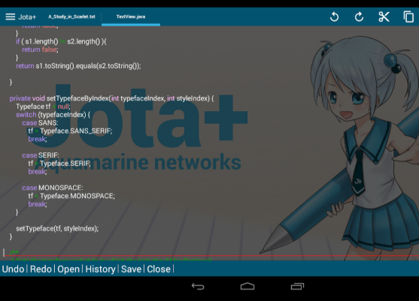Screen dimensions: 419x301
Task: Place cursor on 'private void setTypefaceByIndex' line
Action: [111, 98]
